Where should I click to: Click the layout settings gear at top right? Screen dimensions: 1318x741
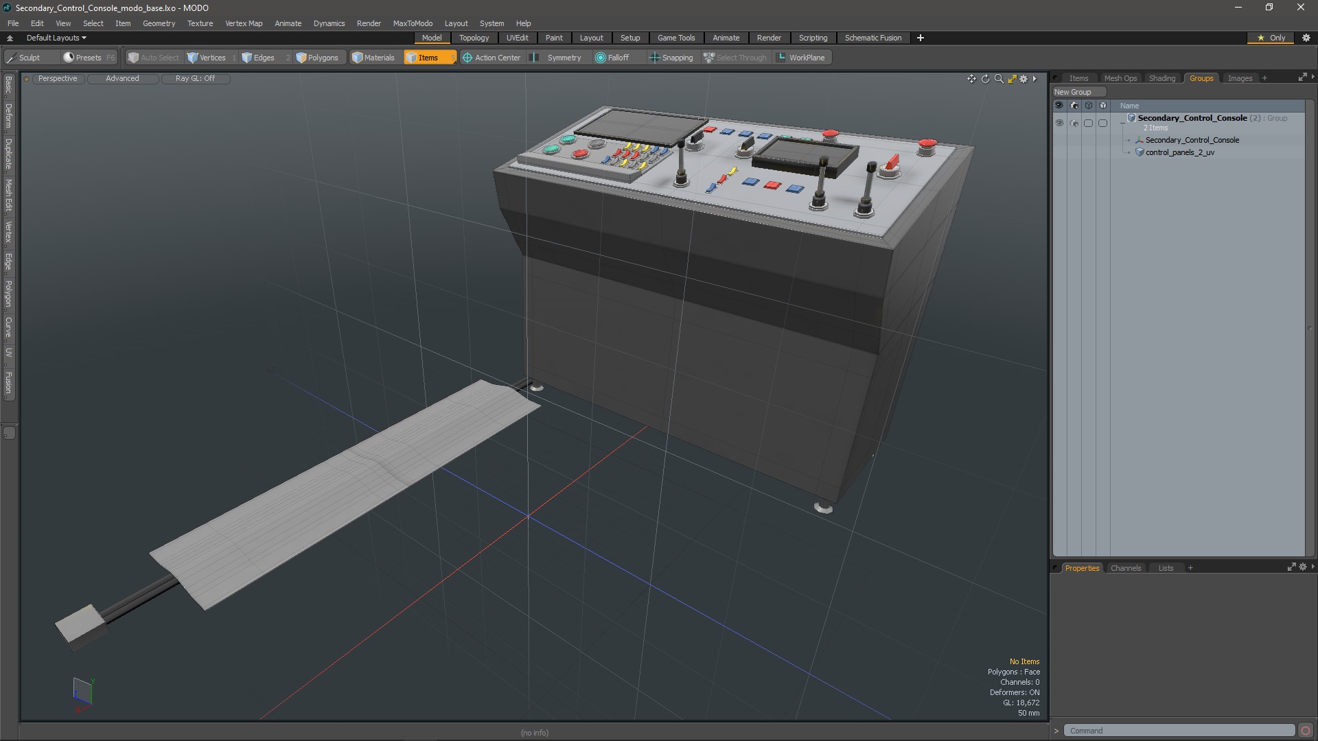[1306, 38]
